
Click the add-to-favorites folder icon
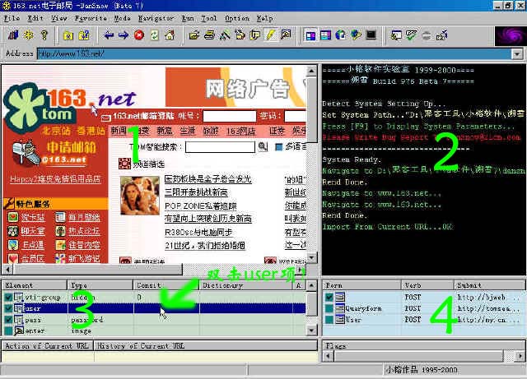(x=84, y=35)
